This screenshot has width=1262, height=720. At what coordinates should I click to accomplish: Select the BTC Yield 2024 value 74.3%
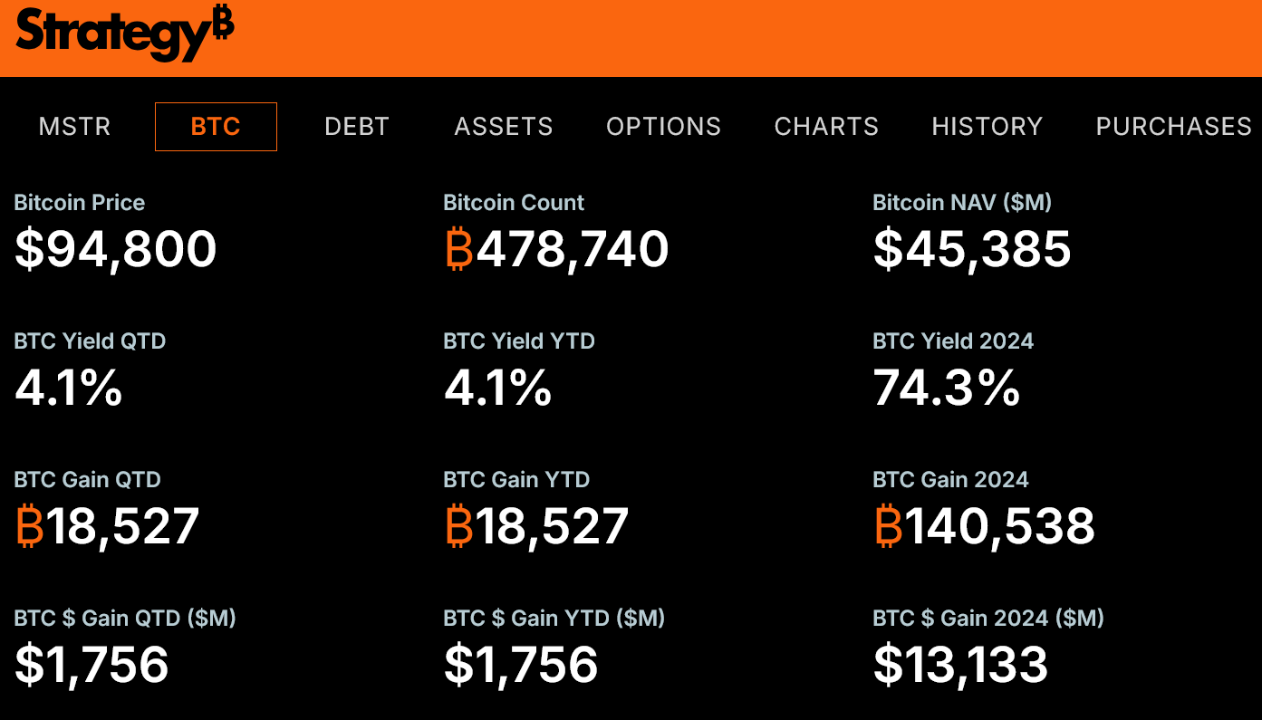pos(947,389)
